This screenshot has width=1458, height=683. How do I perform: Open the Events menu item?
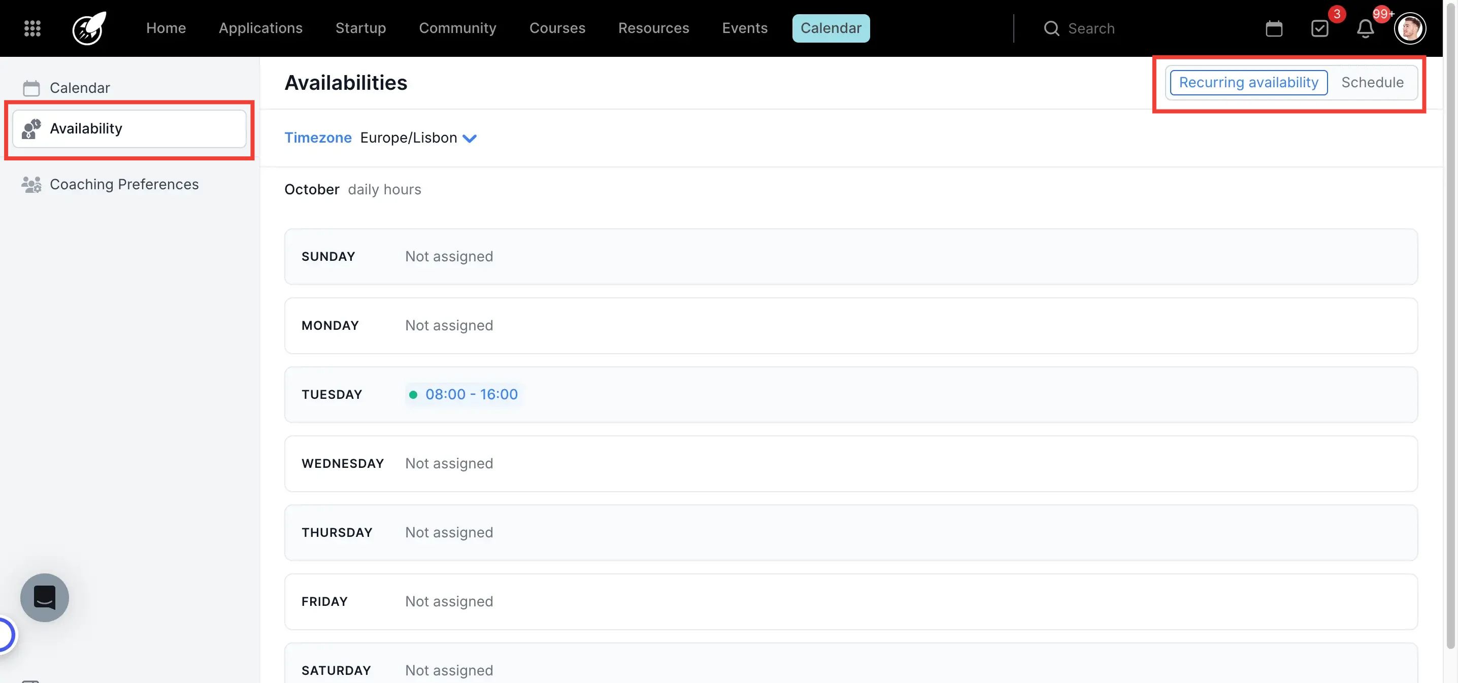744,28
